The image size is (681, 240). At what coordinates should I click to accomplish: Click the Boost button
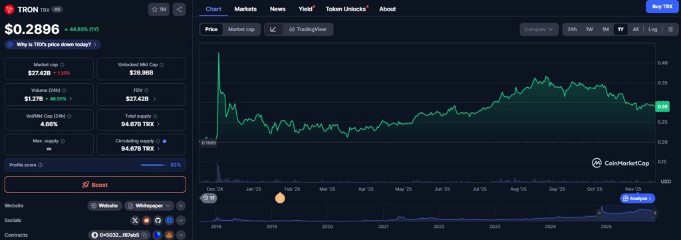(95, 184)
